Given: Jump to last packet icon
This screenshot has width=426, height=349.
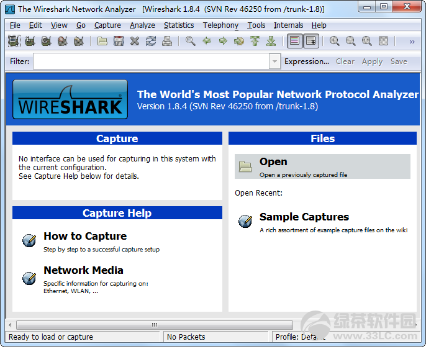Looking at the screenshot, I should [271, 41].
